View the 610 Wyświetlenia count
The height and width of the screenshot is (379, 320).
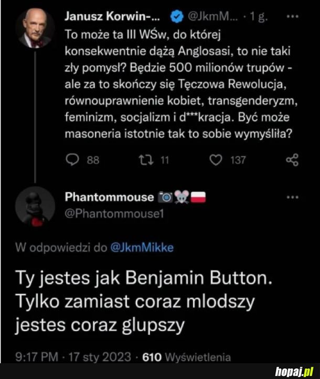190,356
